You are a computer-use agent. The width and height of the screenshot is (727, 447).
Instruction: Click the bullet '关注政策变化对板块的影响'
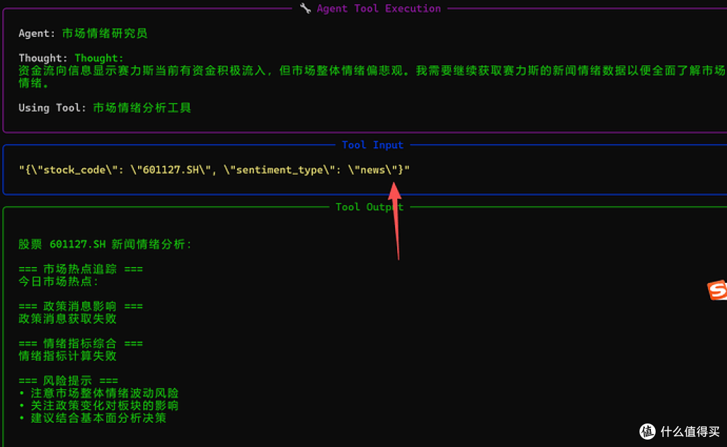tap(105, 406)
